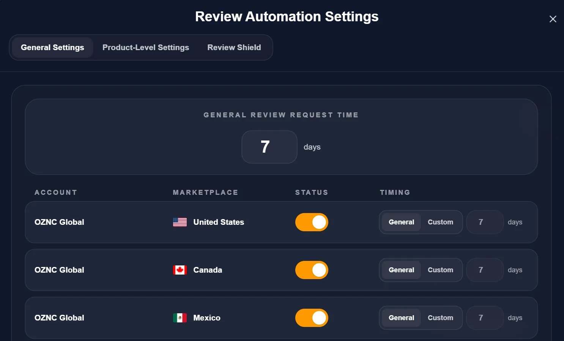
Task: Click the Canada marketplace name
Action: [208, 270]
